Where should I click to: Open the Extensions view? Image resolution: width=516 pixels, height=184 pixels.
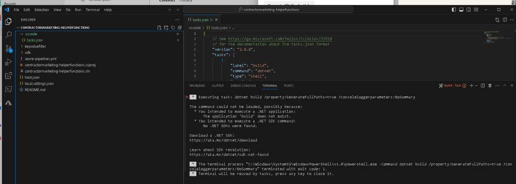pyautogui.click(x=9, y=76)
